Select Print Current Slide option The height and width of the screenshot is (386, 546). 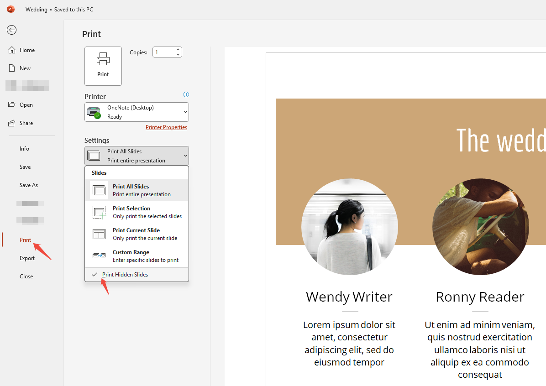(136, 234)
